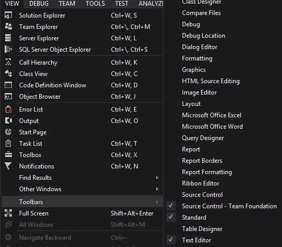Enable the Query Designer toolbar
Image resolution: width=282 pixels, height=247 pixels.
(203, 138)
